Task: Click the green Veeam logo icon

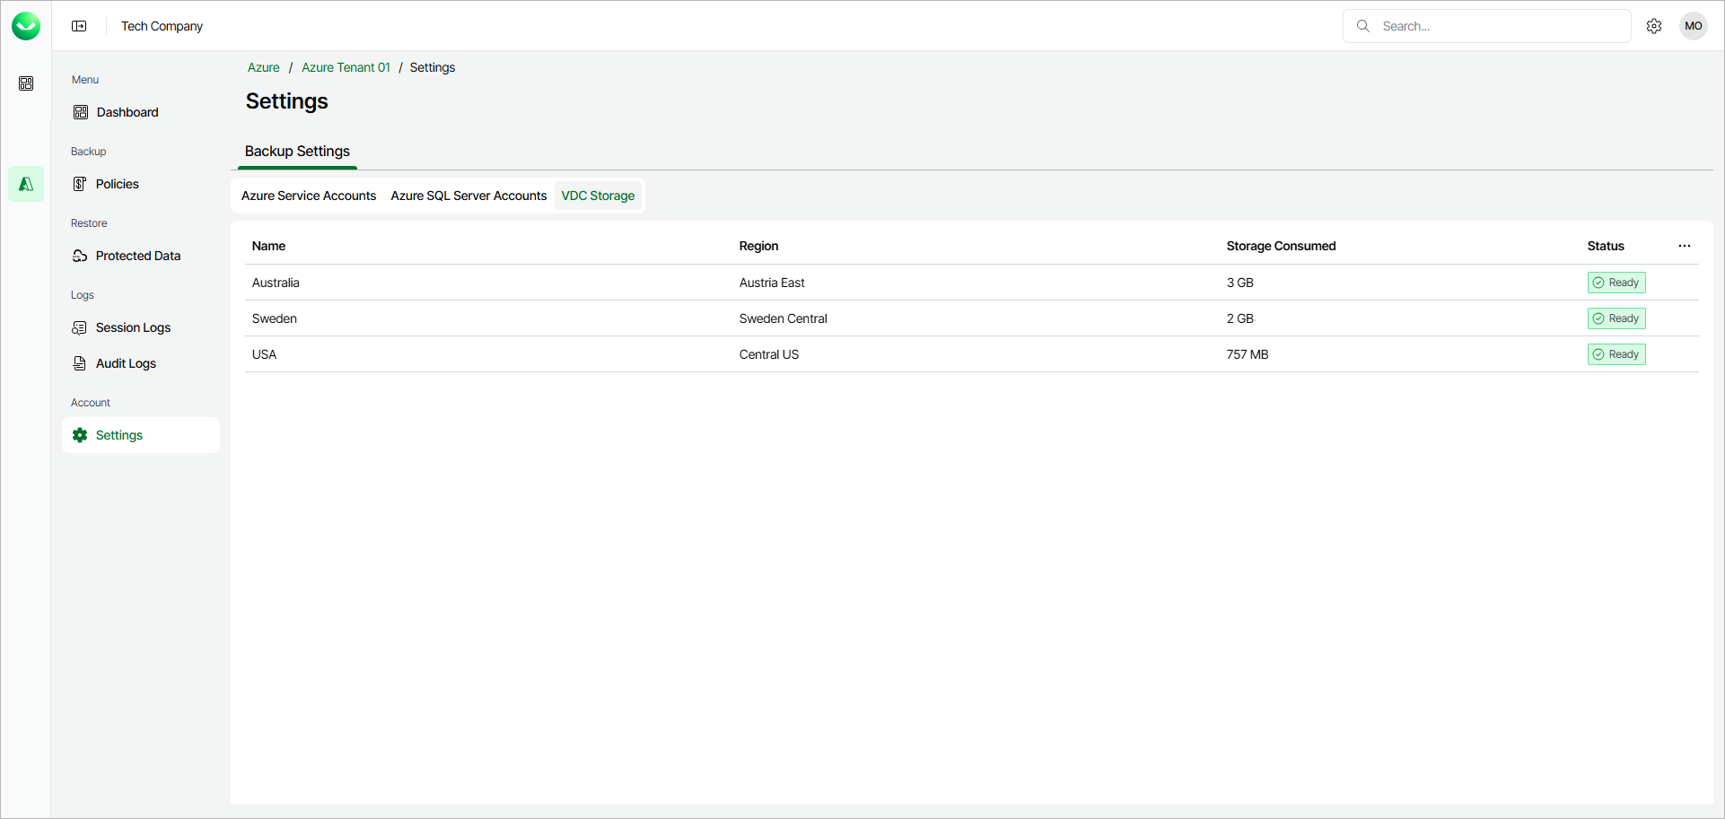Action: pos(26,26)
